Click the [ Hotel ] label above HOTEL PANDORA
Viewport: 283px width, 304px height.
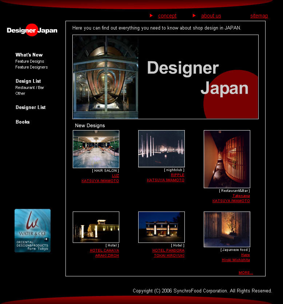click(x=178, y=245)
